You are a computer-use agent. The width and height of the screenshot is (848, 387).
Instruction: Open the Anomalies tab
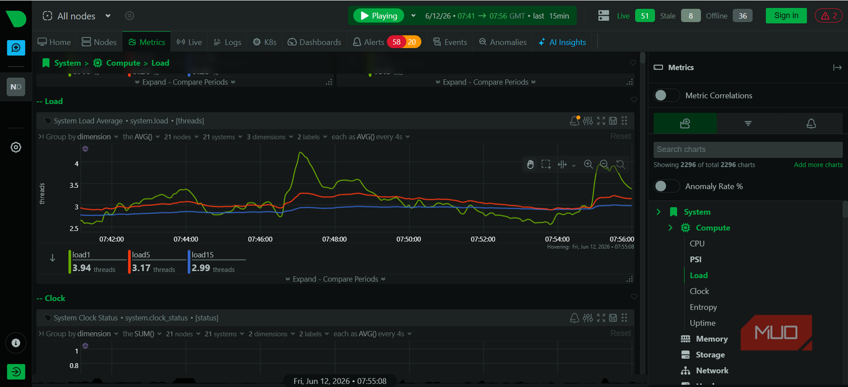click(x=503, y=42)
